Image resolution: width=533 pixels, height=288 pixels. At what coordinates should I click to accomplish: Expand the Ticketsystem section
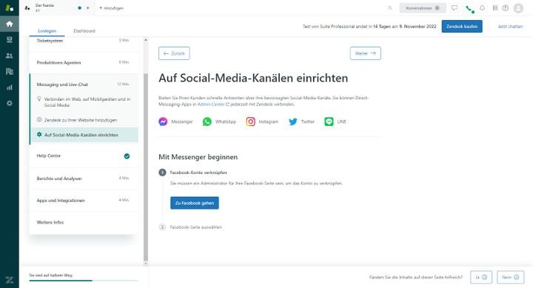pyautogui.click(x=84, y=41)
